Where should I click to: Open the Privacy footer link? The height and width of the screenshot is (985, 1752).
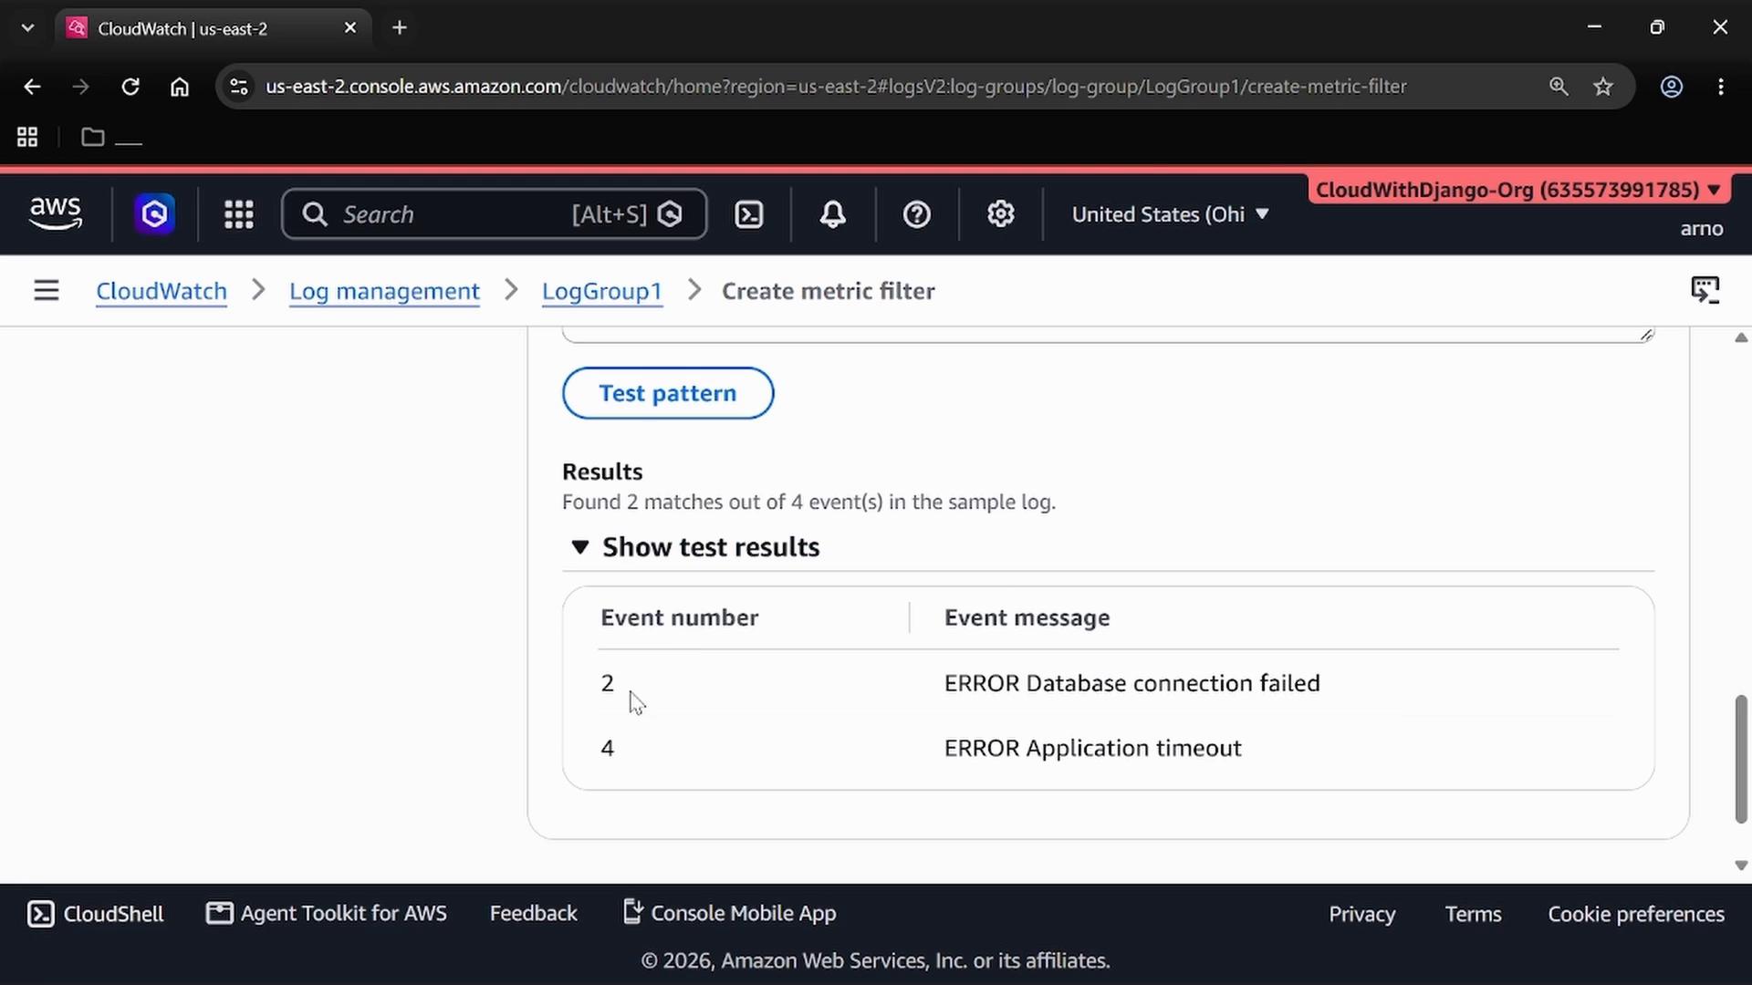1361,914
